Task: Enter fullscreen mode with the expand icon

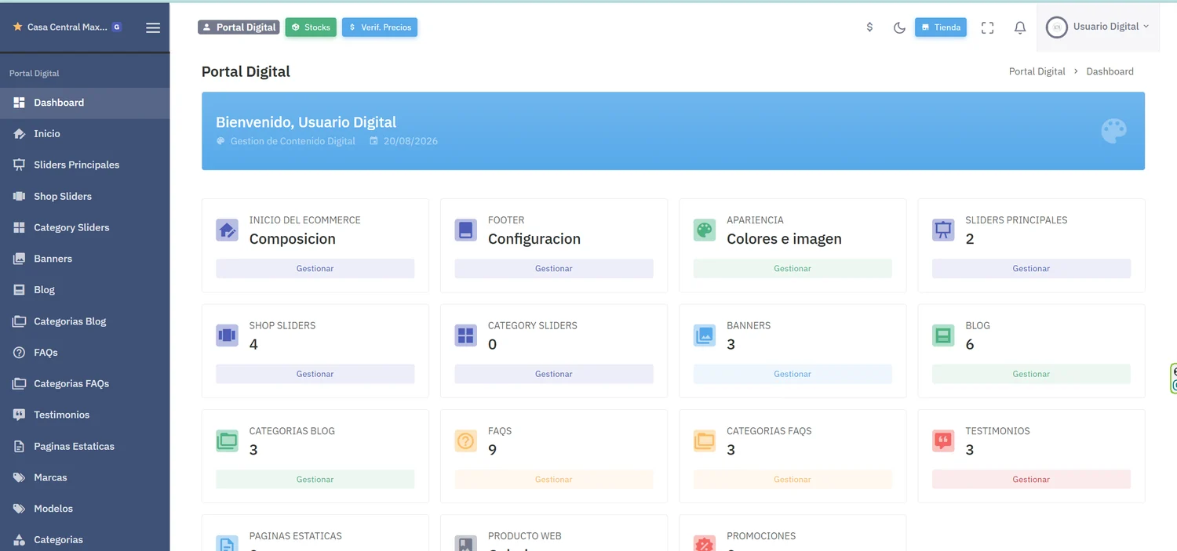Action: click(x=988, y=27)
